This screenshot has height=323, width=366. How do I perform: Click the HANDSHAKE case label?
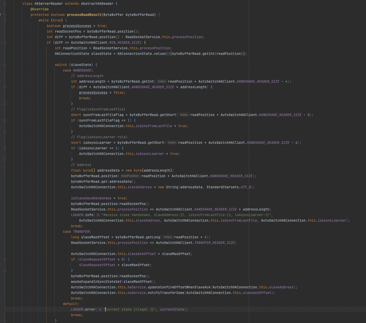tap(82, 71)
